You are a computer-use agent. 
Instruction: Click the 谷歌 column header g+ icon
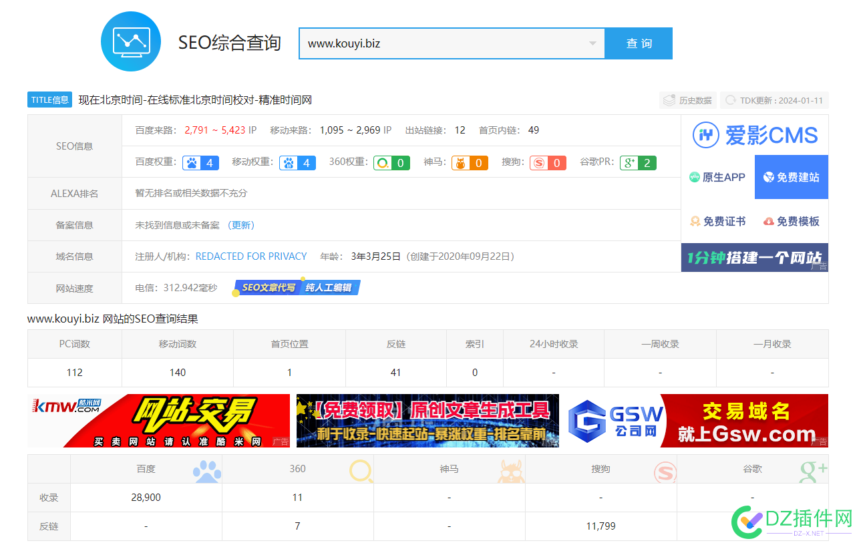click(814, 470)
